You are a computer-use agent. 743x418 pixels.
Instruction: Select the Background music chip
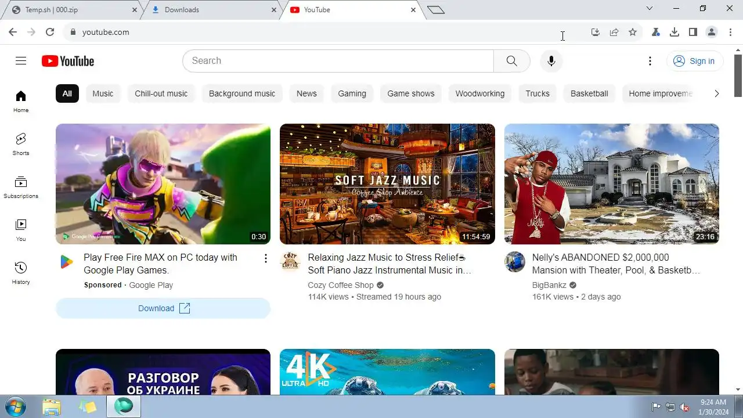tap(242, 93)
